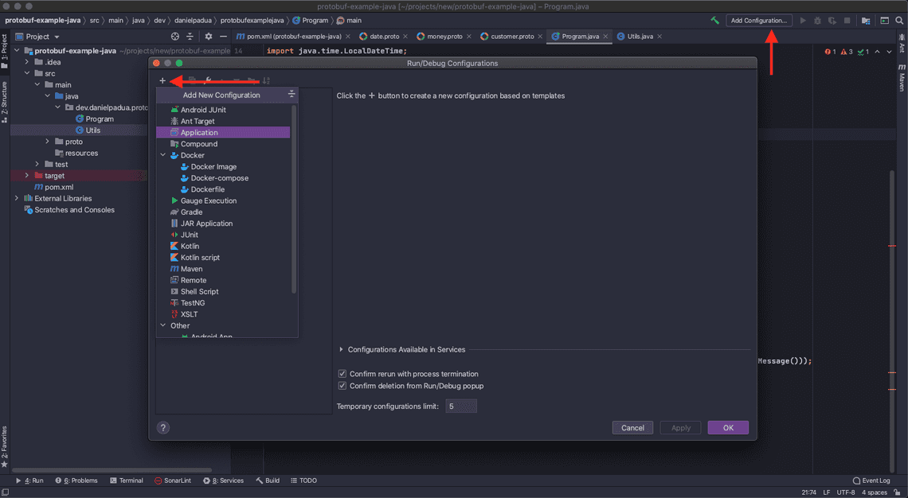The width and height of the screenshot is (908, 498).
Task: Uncheck Confirm rerun with process termination
Action: pyautogui.click(x=342, y=373)
